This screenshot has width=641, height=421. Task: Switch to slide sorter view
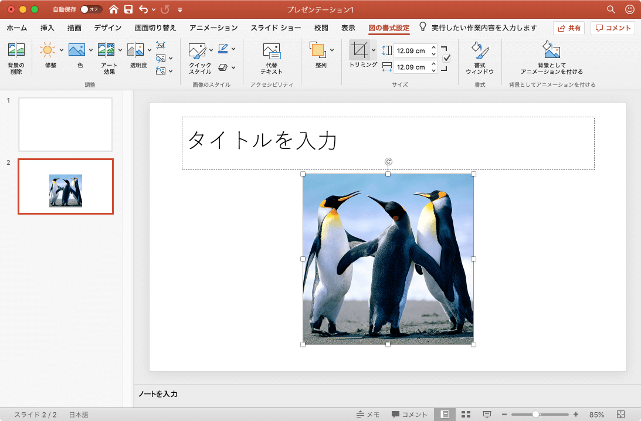click(466, 415)
